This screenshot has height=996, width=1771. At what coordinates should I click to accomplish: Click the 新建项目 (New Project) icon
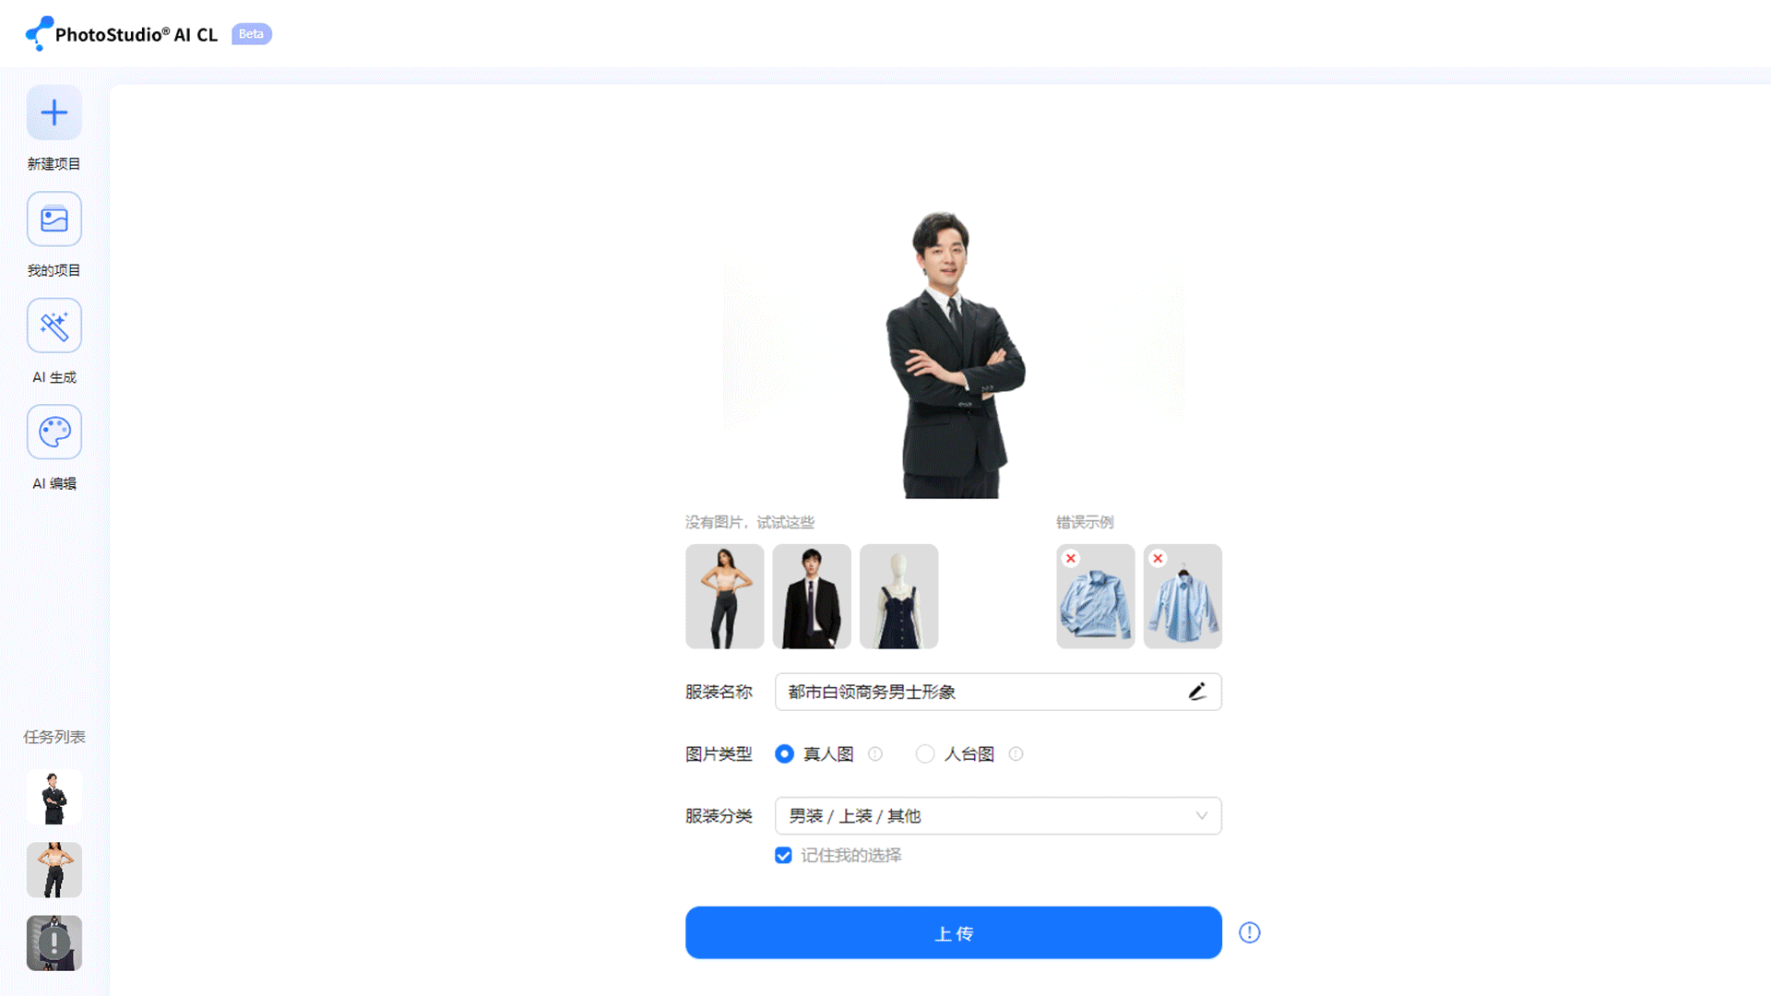click(x=53, y=112)
